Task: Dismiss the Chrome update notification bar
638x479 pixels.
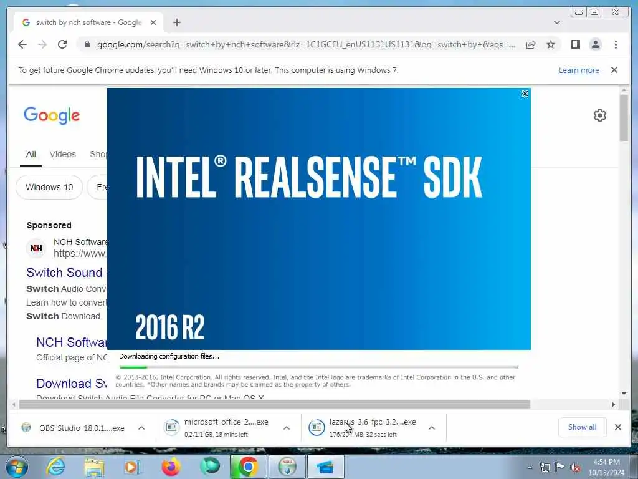Action: pyautogui.click(x=614, y=70)
